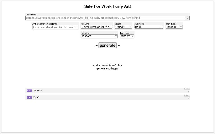Screen dimensions: 215x134
Task: Focus the Description text field
Action: [105, 18]
